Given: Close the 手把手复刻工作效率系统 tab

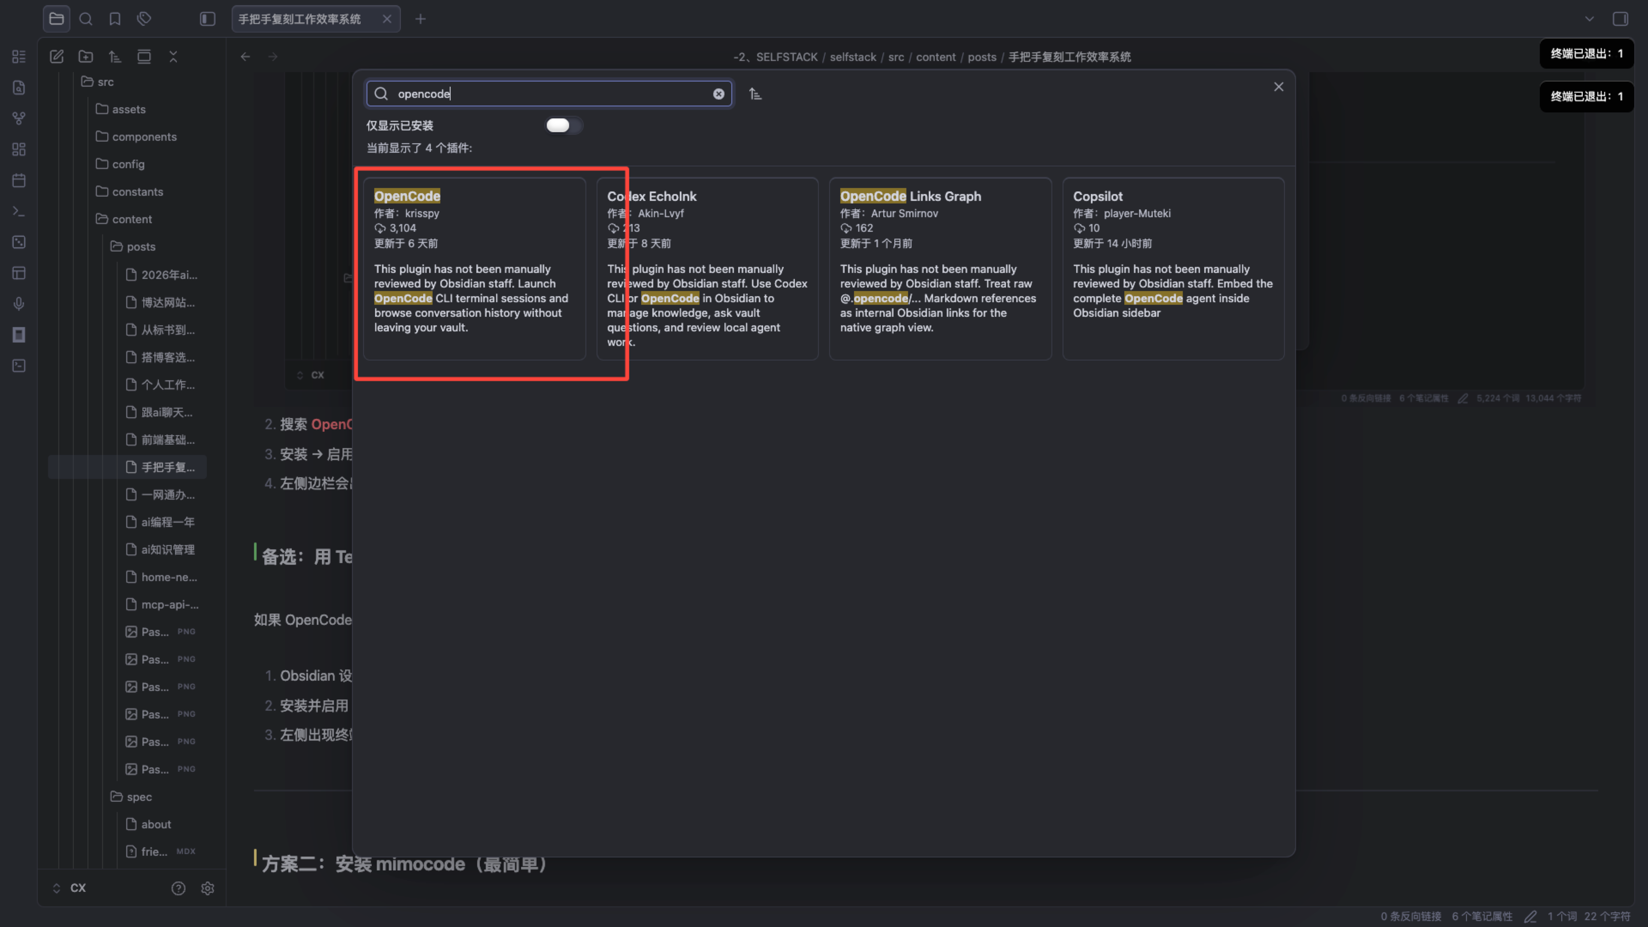Looking at the screenshot, I should pos(386,18).
